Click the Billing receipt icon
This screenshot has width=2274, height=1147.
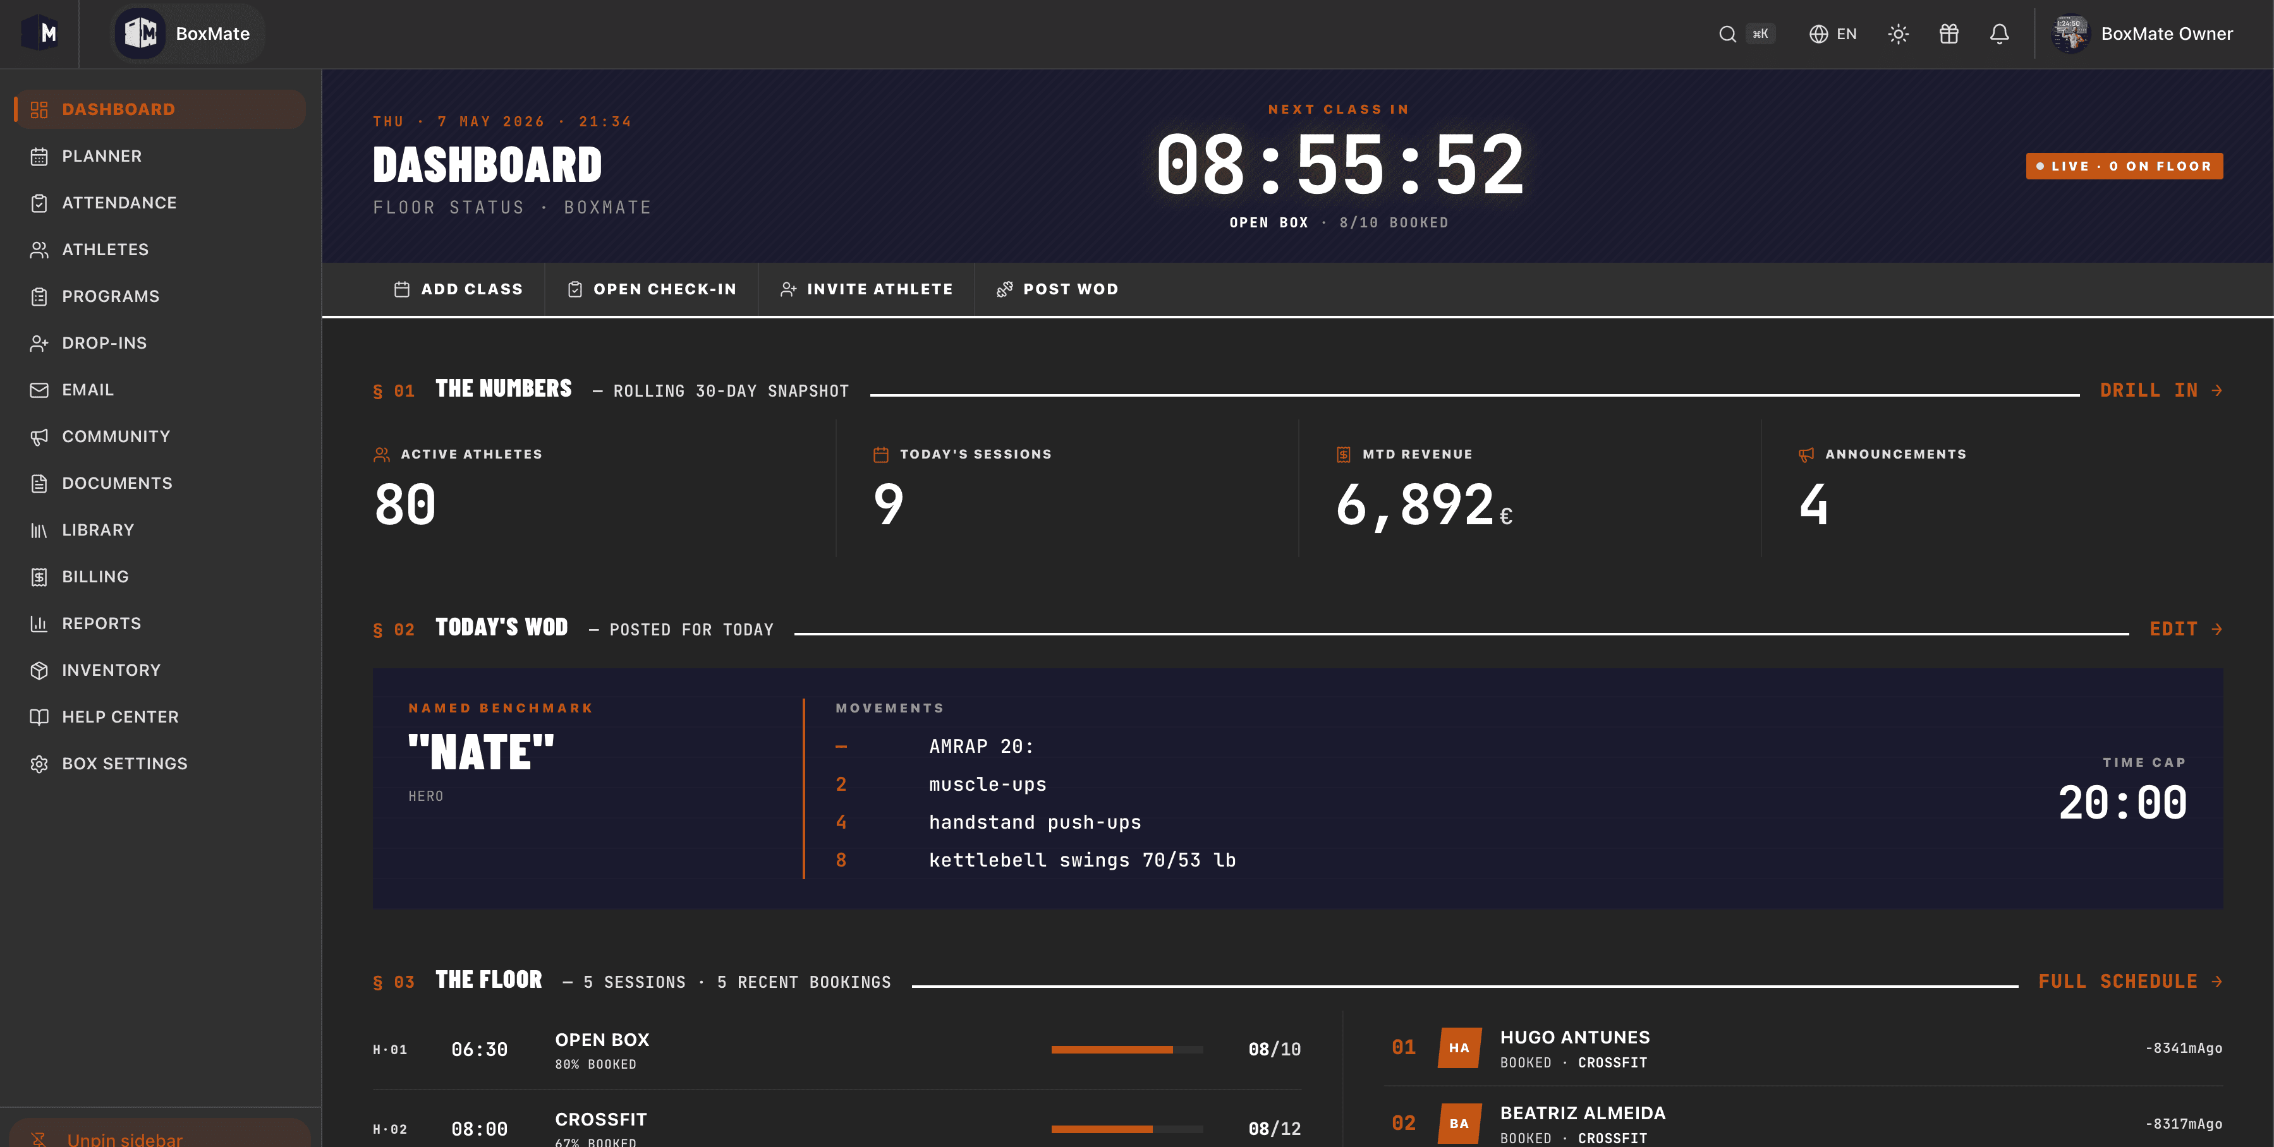tap(39, 577)
